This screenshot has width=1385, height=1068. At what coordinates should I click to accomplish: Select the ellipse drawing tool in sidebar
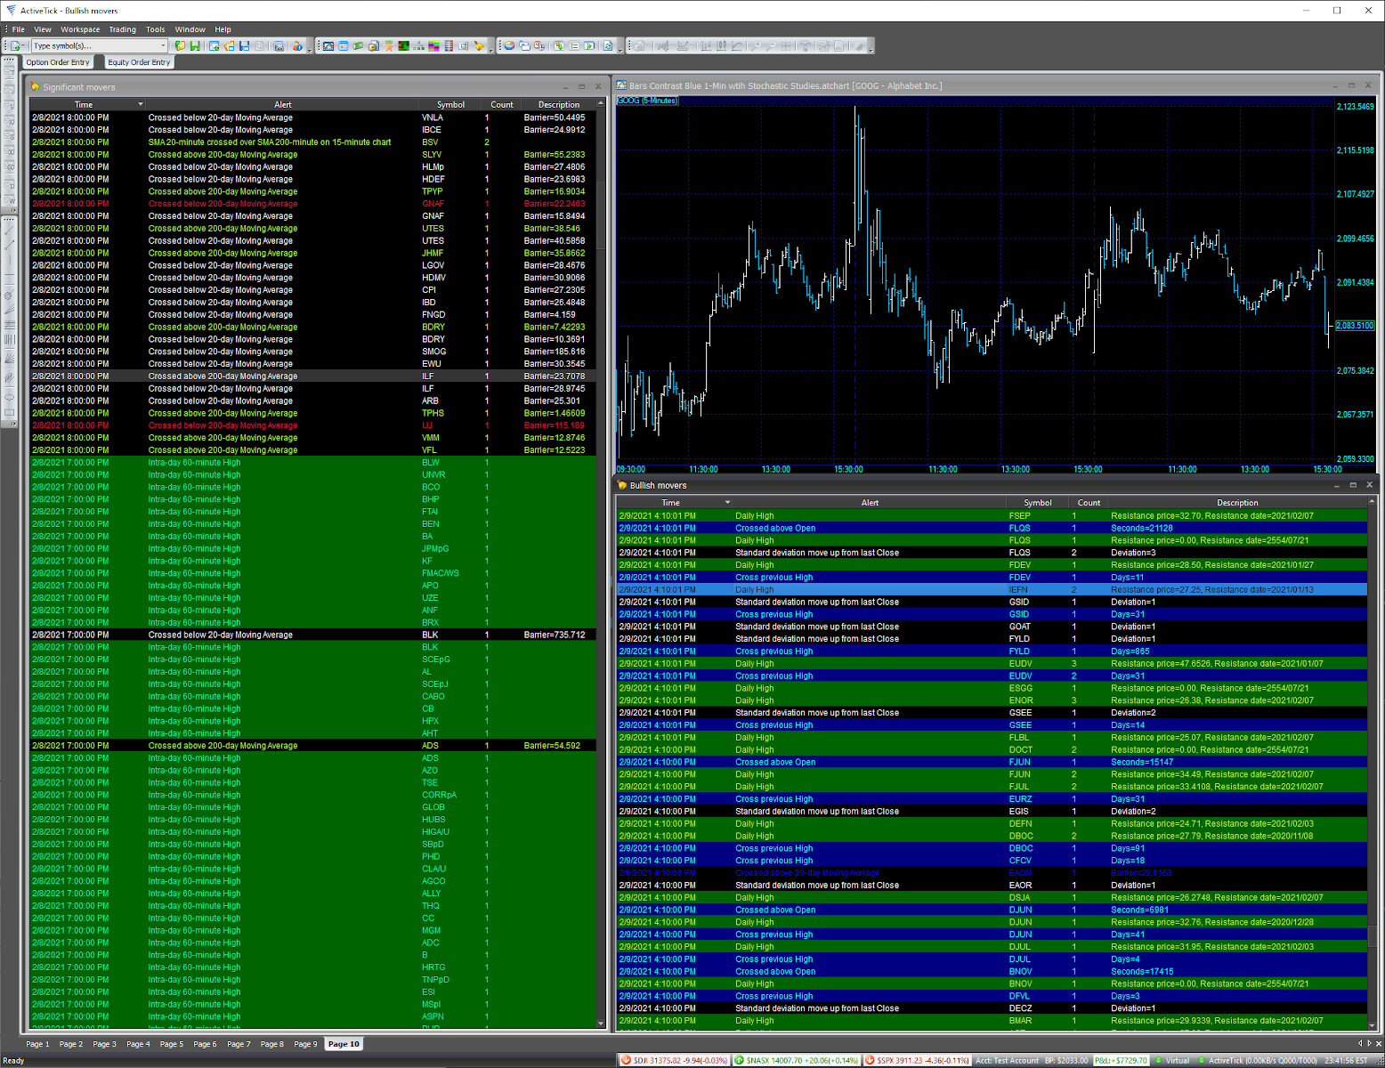point(9,397)
